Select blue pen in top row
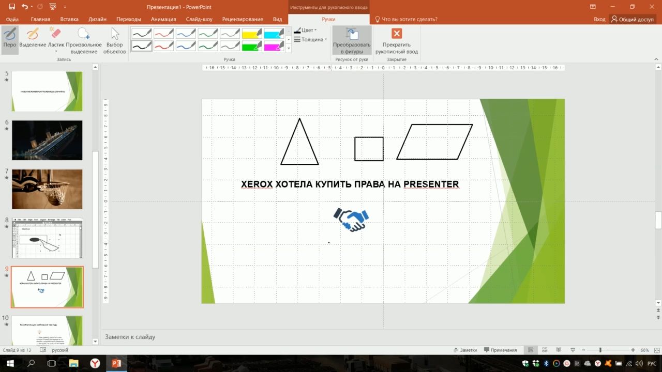 [186, 34]
